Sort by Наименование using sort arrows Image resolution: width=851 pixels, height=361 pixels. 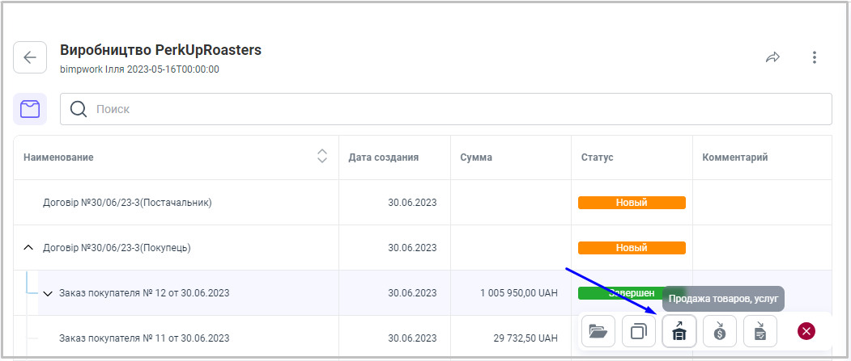[322, 157]
